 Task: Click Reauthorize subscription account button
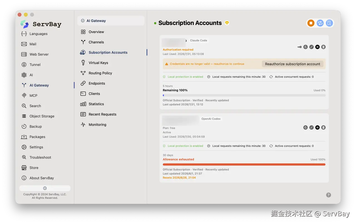point(293,64)
